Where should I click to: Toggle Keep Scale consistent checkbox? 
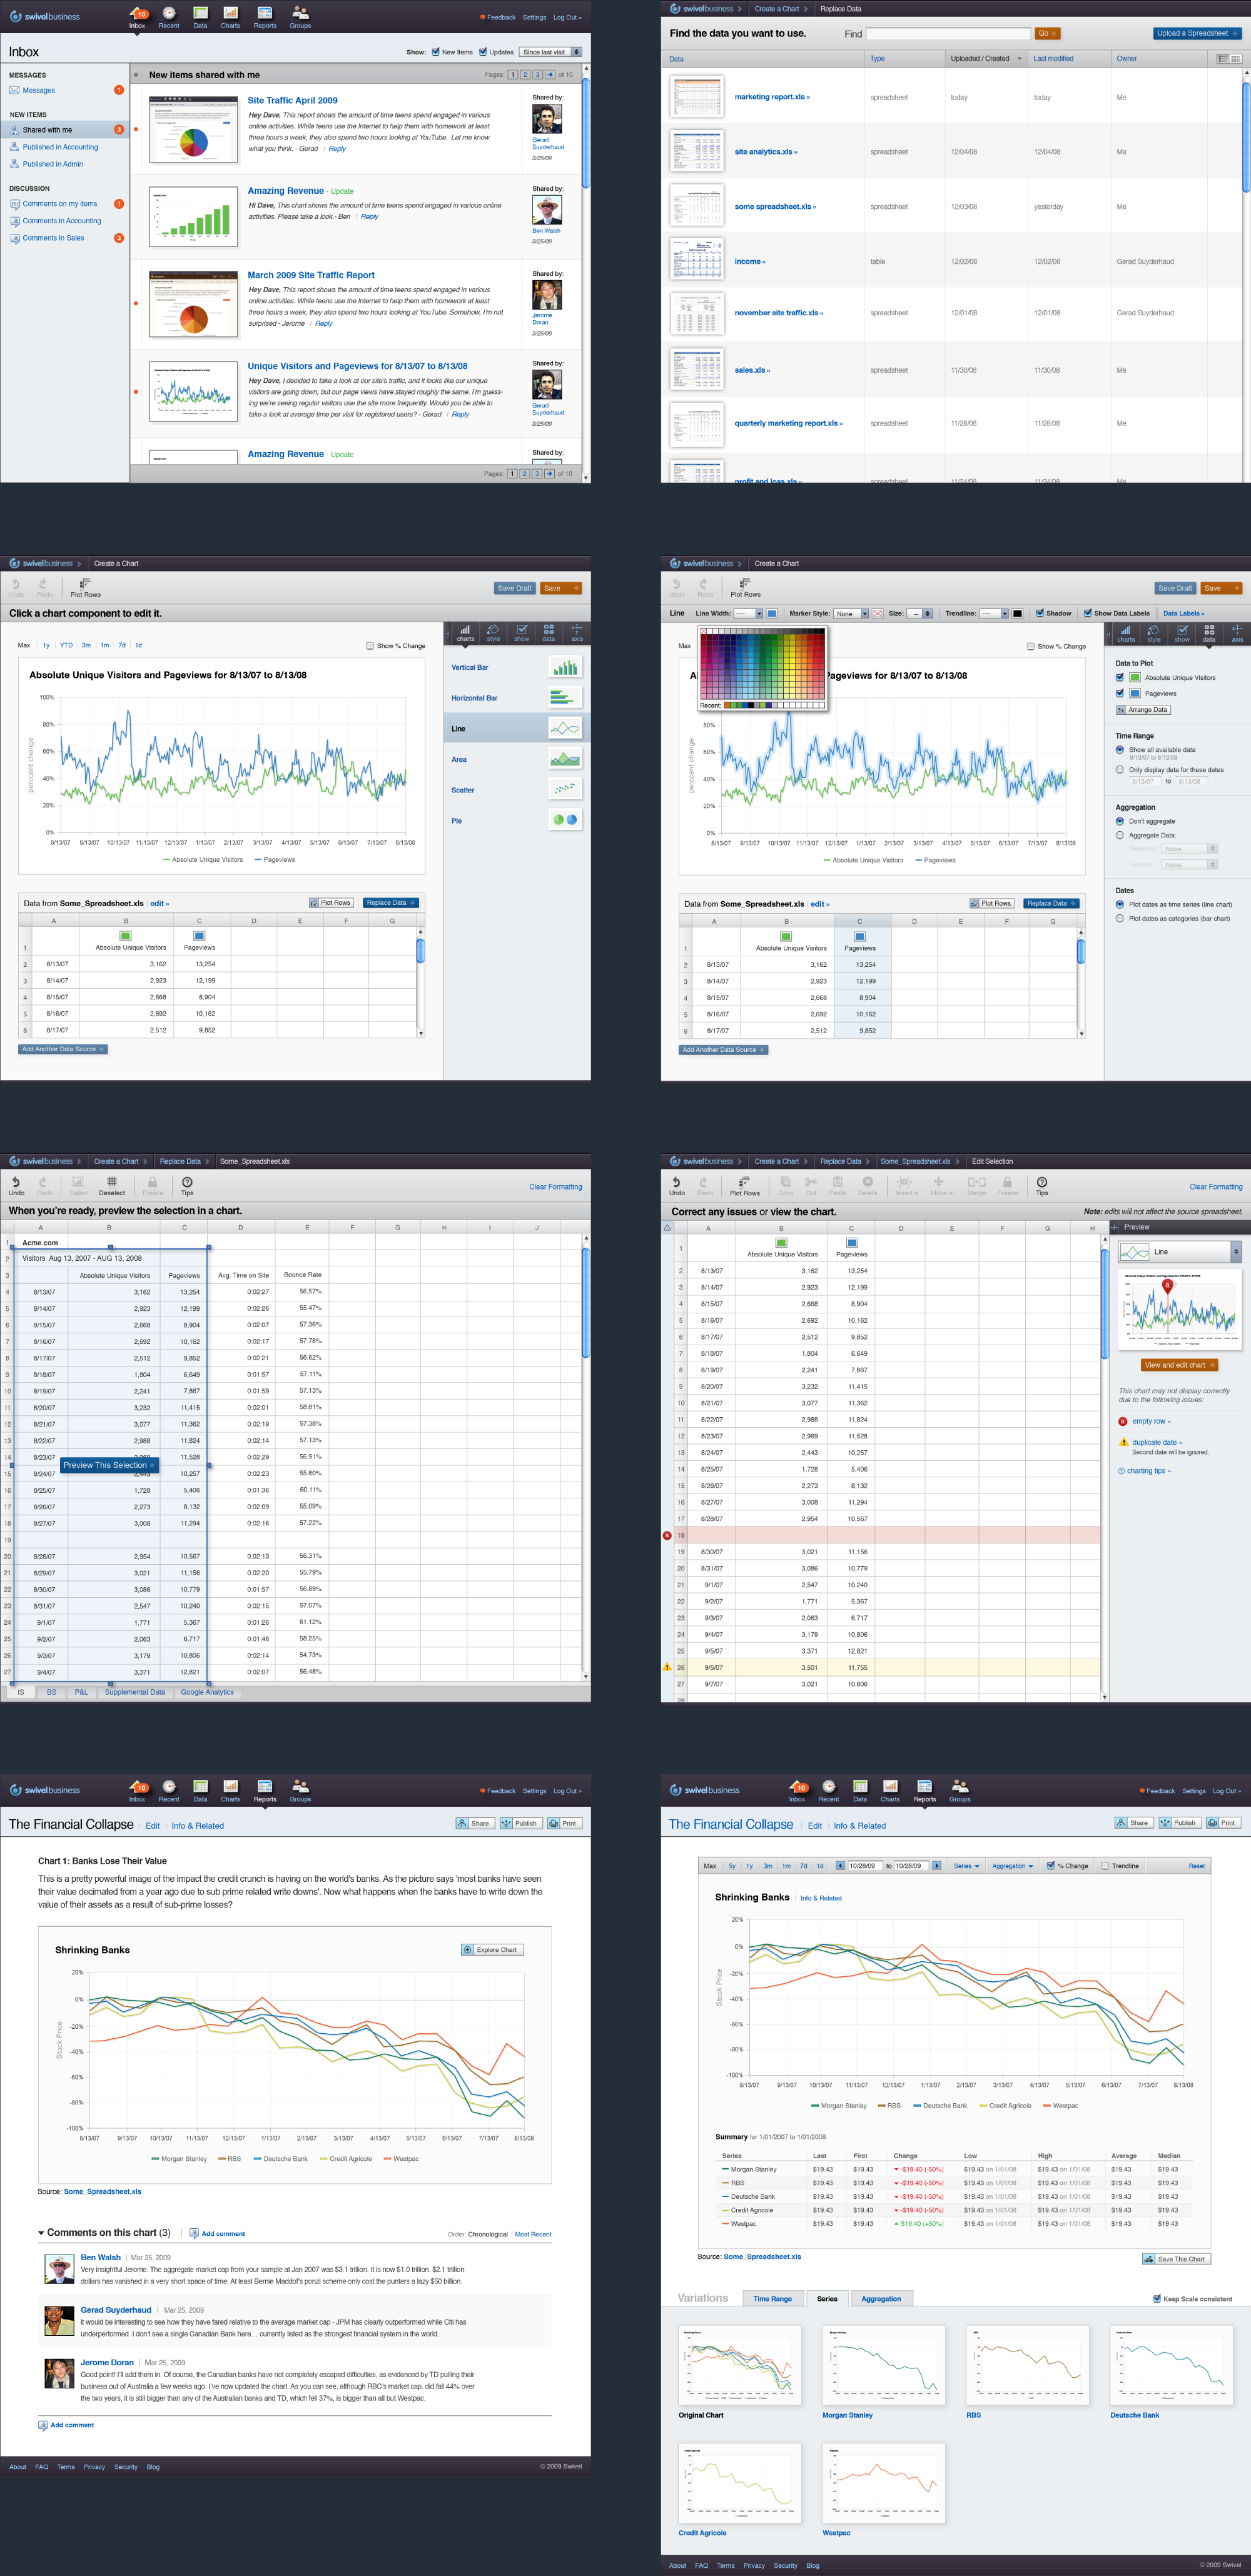coord(1157,2298)
